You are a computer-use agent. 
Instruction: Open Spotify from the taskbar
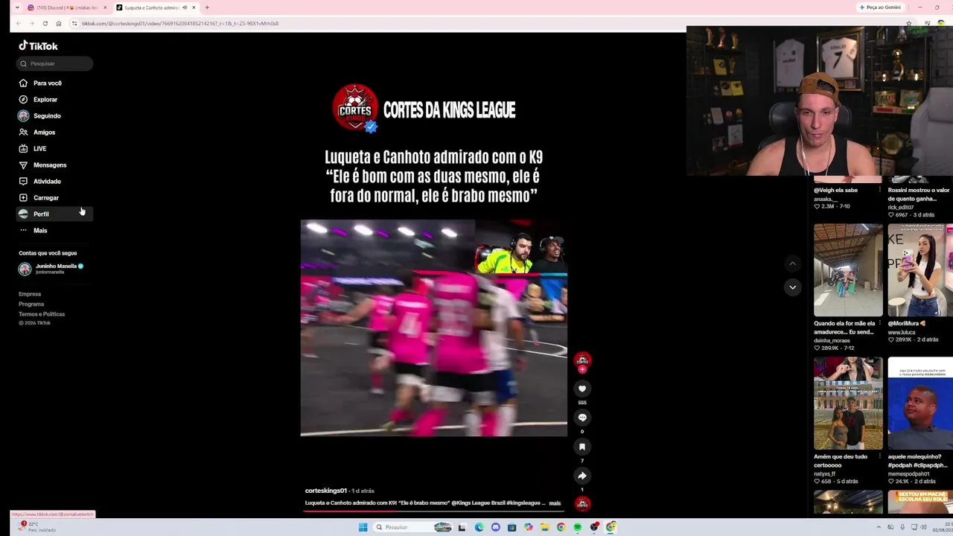click(x=577, y=527)
